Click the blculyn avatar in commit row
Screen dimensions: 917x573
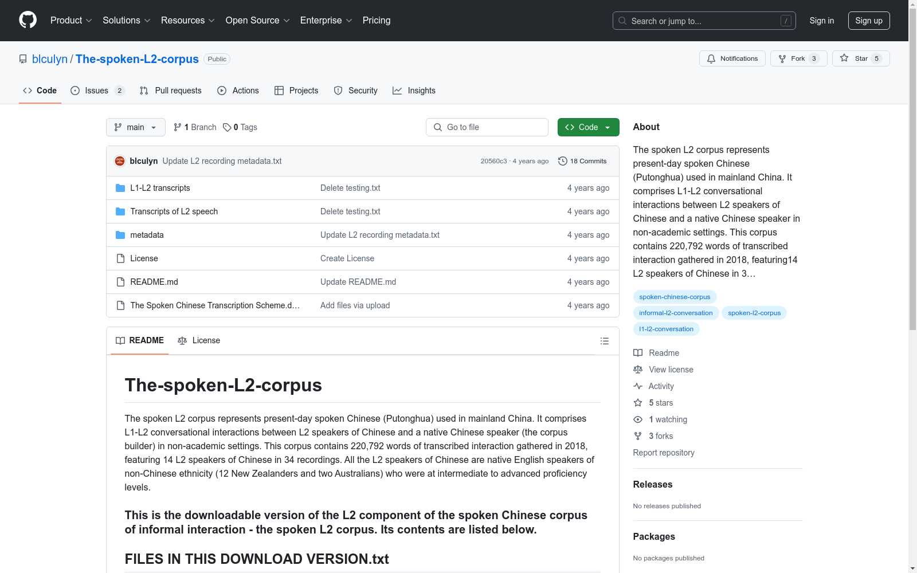120,161
